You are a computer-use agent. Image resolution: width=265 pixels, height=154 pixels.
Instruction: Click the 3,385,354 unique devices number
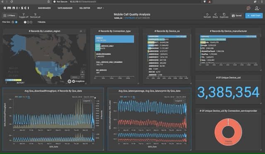point(228,92)
